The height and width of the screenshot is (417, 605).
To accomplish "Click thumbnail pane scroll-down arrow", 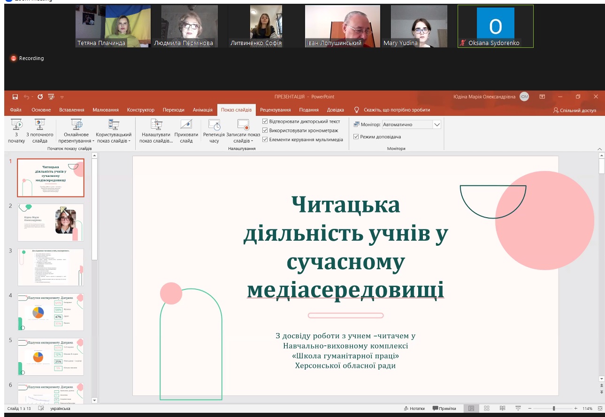I will 94,400.
